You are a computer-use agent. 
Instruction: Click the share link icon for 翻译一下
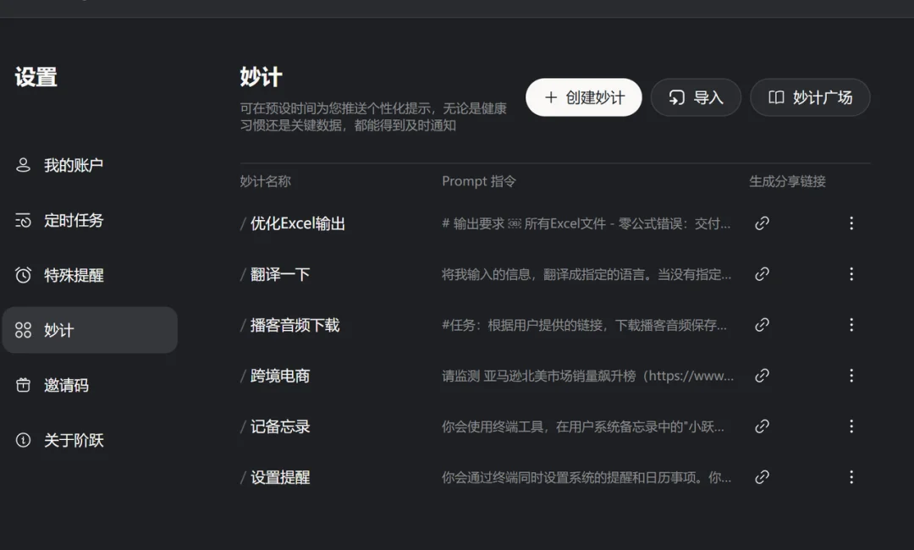pyautogui.click(x=761, y=274)
